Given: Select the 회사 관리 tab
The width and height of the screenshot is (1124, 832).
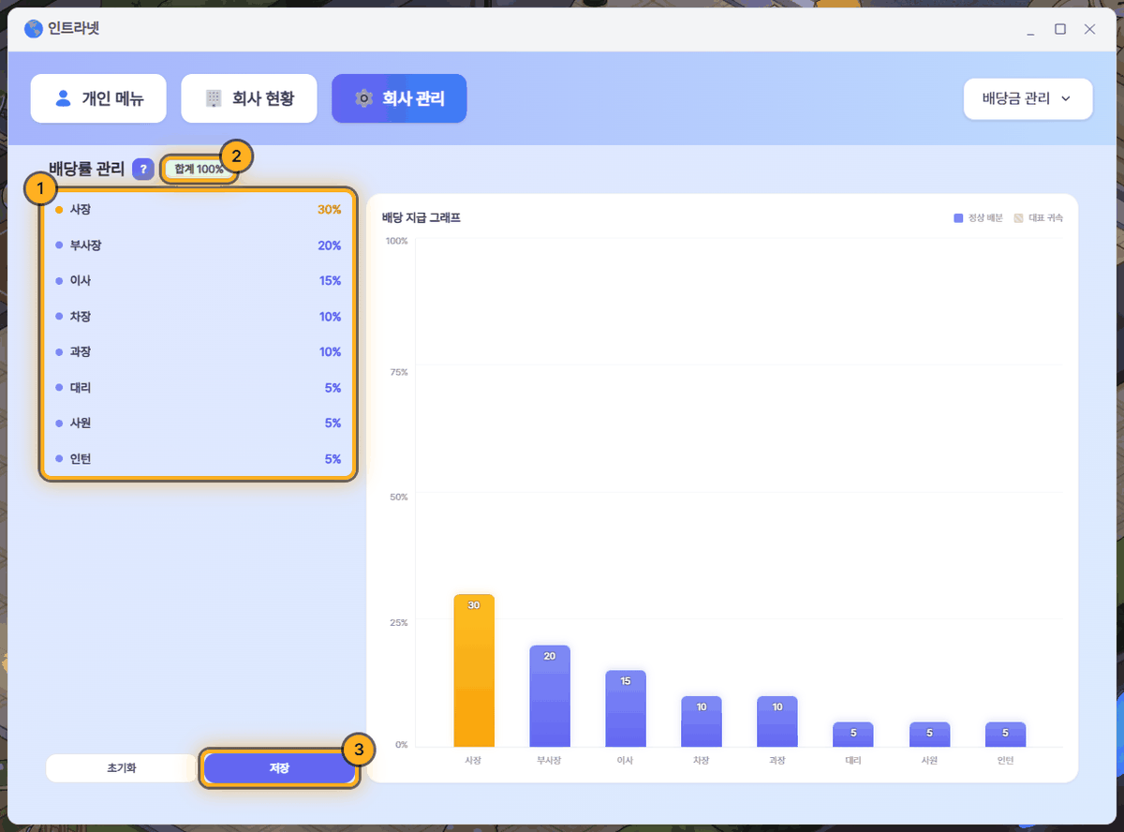Looking at the screenshot, I should (399, 98).
